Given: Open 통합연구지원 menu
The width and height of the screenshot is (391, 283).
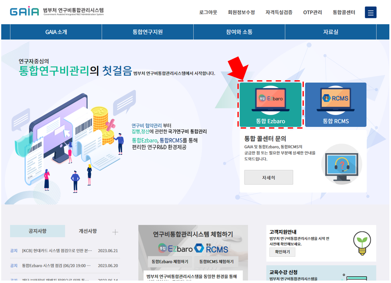Looking at the screenshot, I should (147, 32).
